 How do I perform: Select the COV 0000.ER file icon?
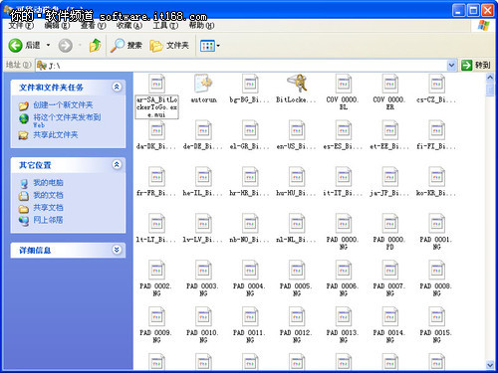coord(390,84)
